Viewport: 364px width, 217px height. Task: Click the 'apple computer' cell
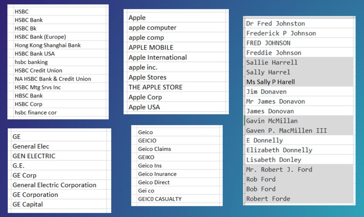pos(176,28)
